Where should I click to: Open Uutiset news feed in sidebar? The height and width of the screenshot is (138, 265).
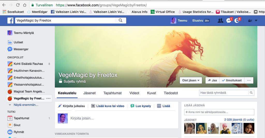coord(15,42)
